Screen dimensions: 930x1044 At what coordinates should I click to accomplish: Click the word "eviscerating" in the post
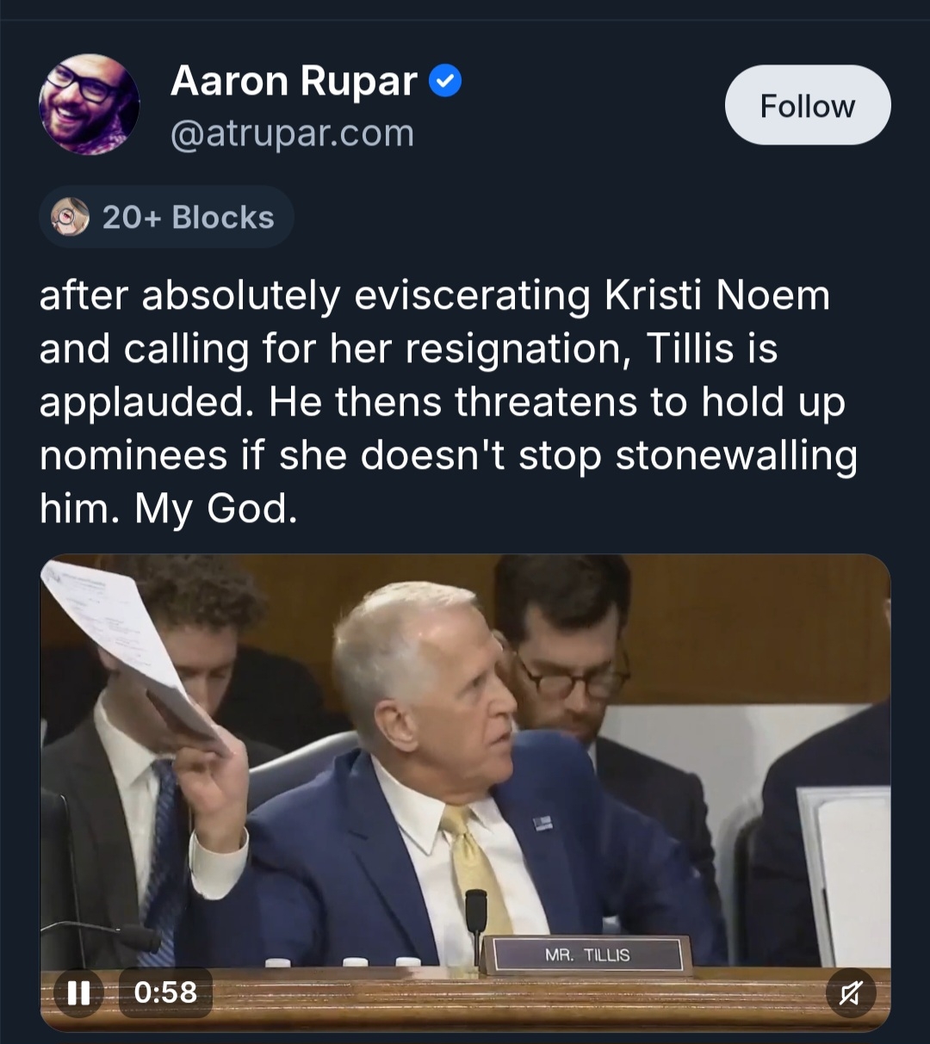click(x=472, y=296)
